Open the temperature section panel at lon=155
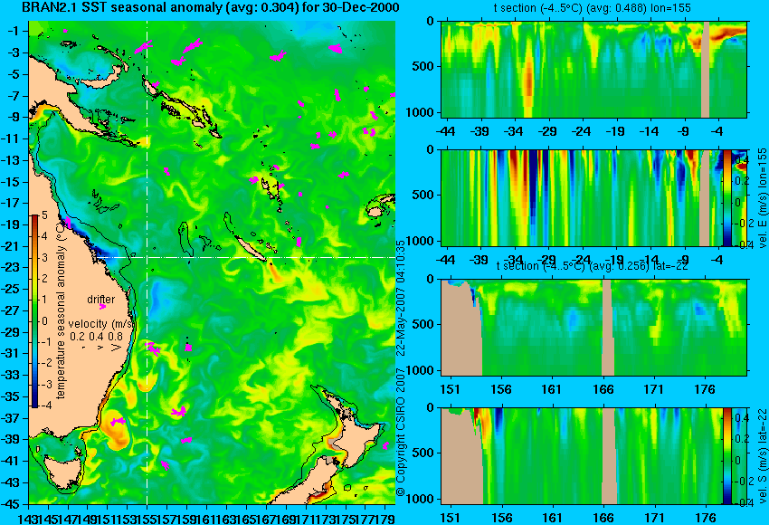Screen dimensions: 769x525 click(x=593, y=69)
